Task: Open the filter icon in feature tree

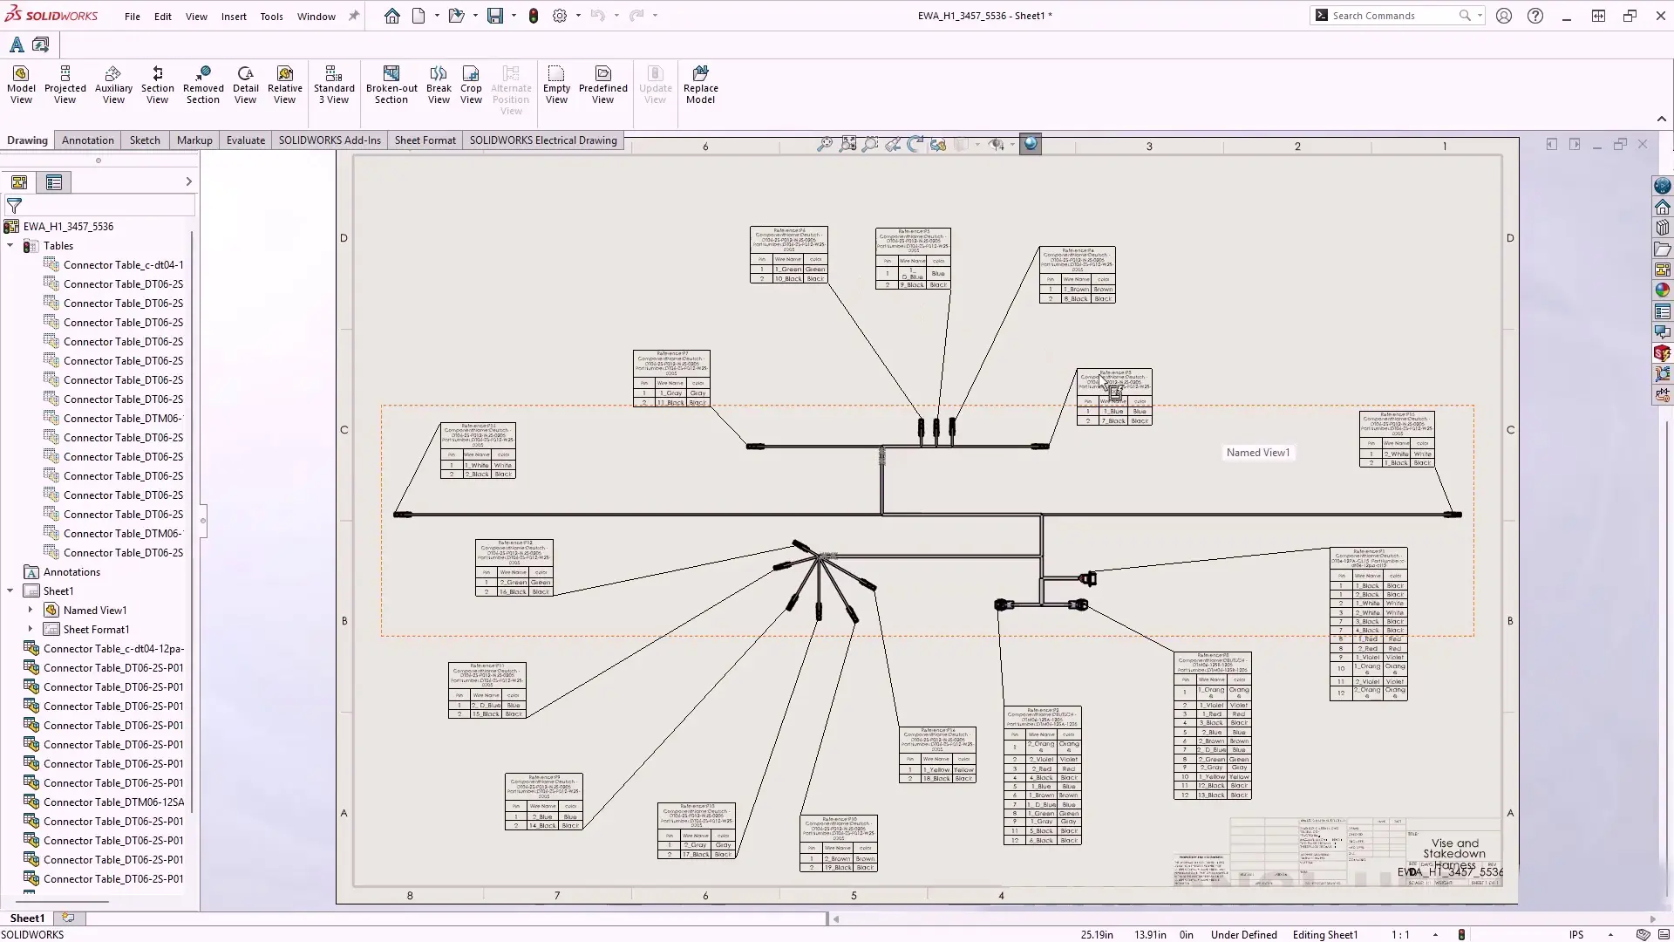Action: (x=15, y=206)
